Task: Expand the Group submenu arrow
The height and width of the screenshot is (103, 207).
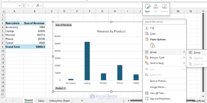Action: 184,52
